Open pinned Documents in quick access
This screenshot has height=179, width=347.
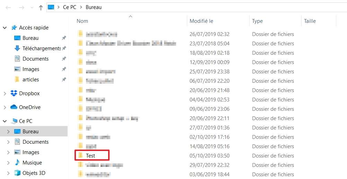pos(35,59)
